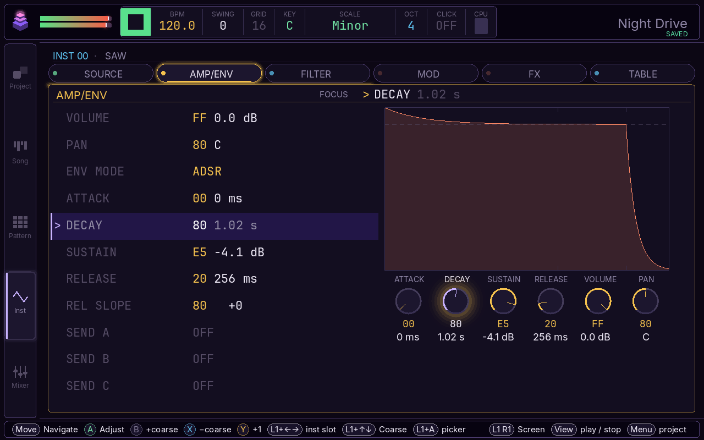Select the Inst waveform sidebar item
This screenshot has height=440, width=704.
point(20,305)
